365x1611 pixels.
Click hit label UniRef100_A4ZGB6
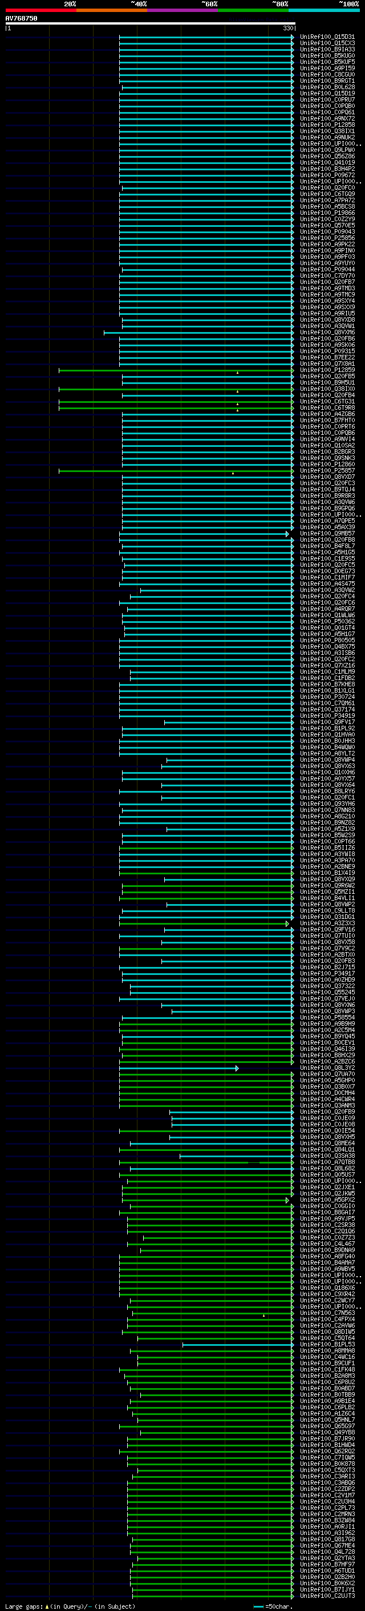click(327, 414)
